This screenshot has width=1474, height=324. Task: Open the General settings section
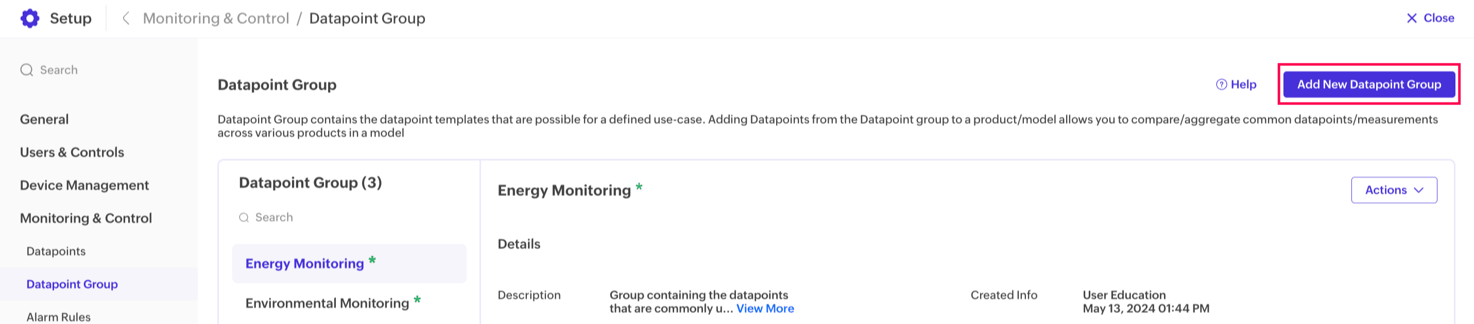pyautogui.click(x=44, y=119)
